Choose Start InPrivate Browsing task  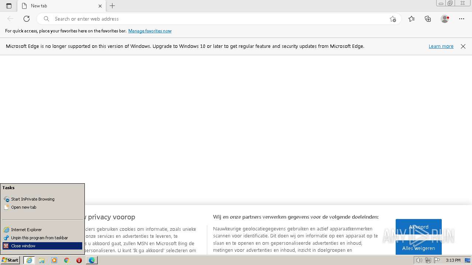(42, 199)
